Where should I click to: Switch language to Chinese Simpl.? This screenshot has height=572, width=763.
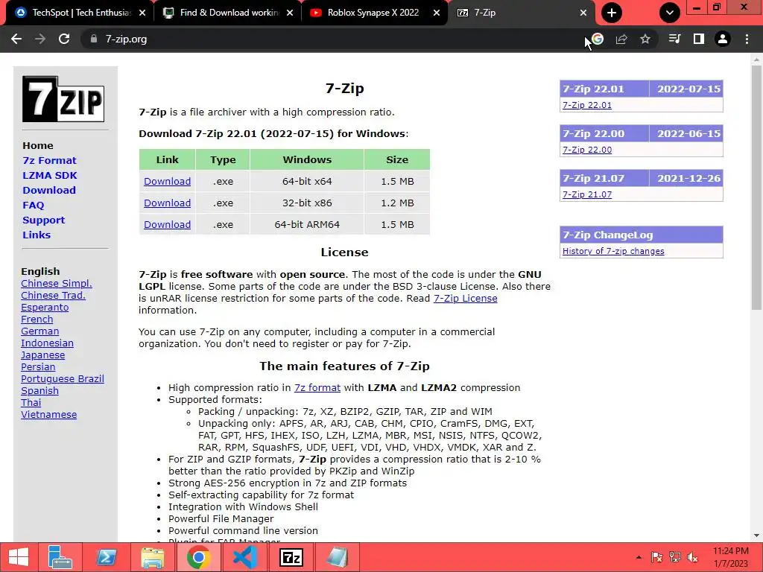[57, 284]
